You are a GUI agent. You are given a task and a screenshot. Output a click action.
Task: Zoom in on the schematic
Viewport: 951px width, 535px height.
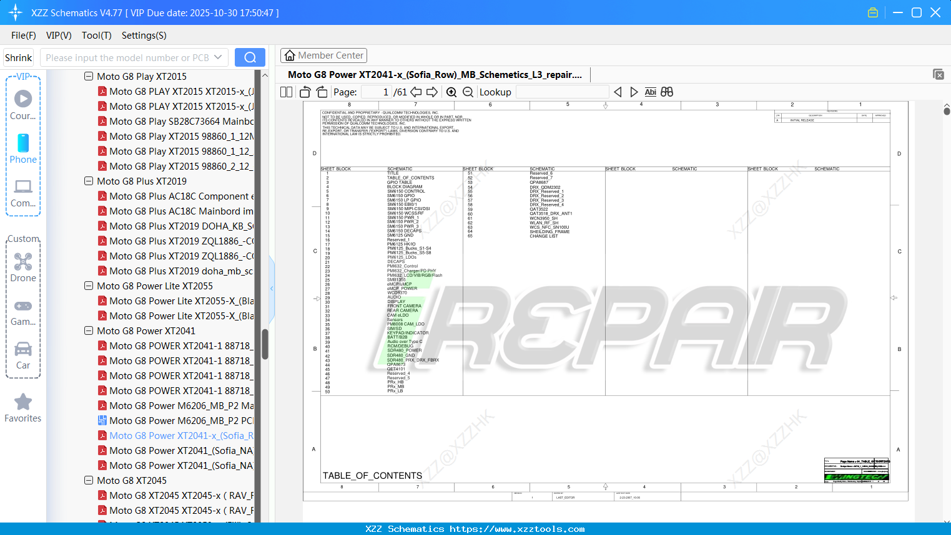coord(451,92)
